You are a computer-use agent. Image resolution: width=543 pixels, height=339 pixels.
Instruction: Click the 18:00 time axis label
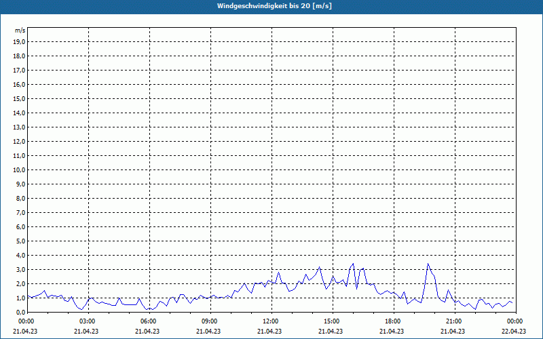tap(394, 321)
